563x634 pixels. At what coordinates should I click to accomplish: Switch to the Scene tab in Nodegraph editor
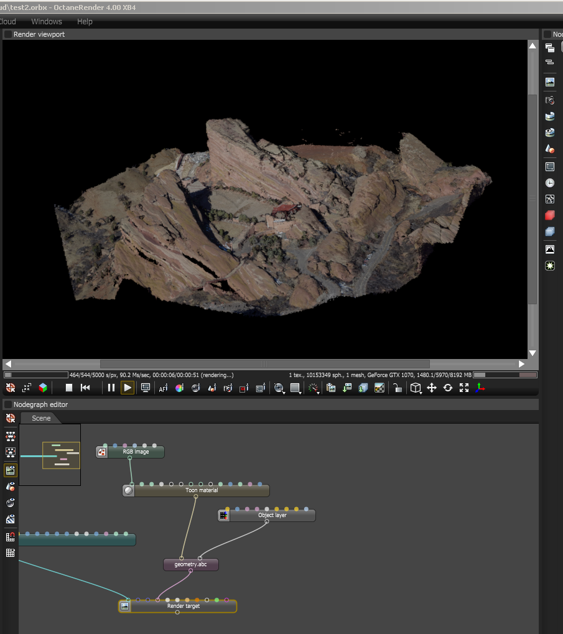pos(41,418)
